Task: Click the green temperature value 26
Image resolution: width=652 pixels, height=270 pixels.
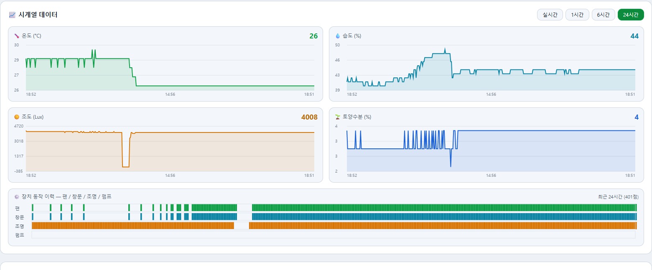Action: pyautogui.click(x=313, y=36)
